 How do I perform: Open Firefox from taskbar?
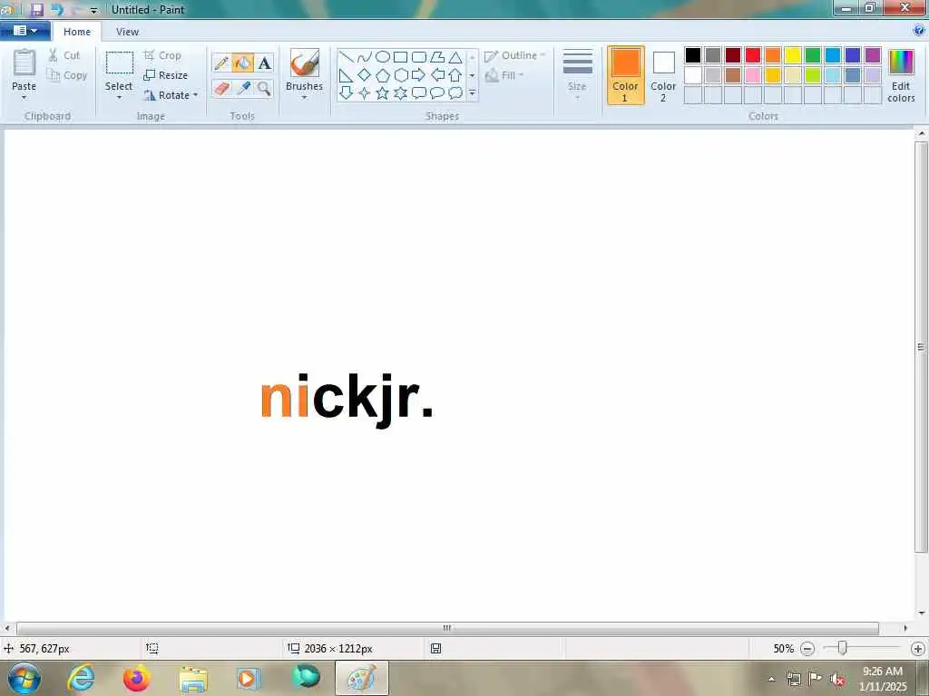[137, 678]
